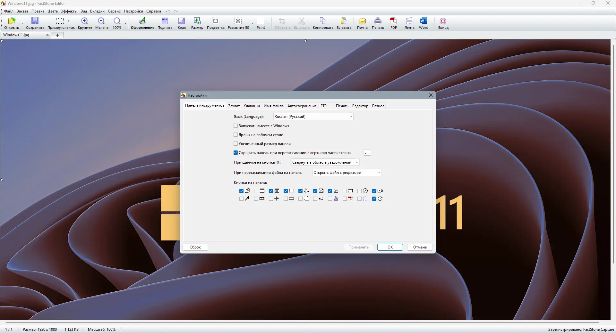Set zoom with the 100% icon

pos(117,23)
